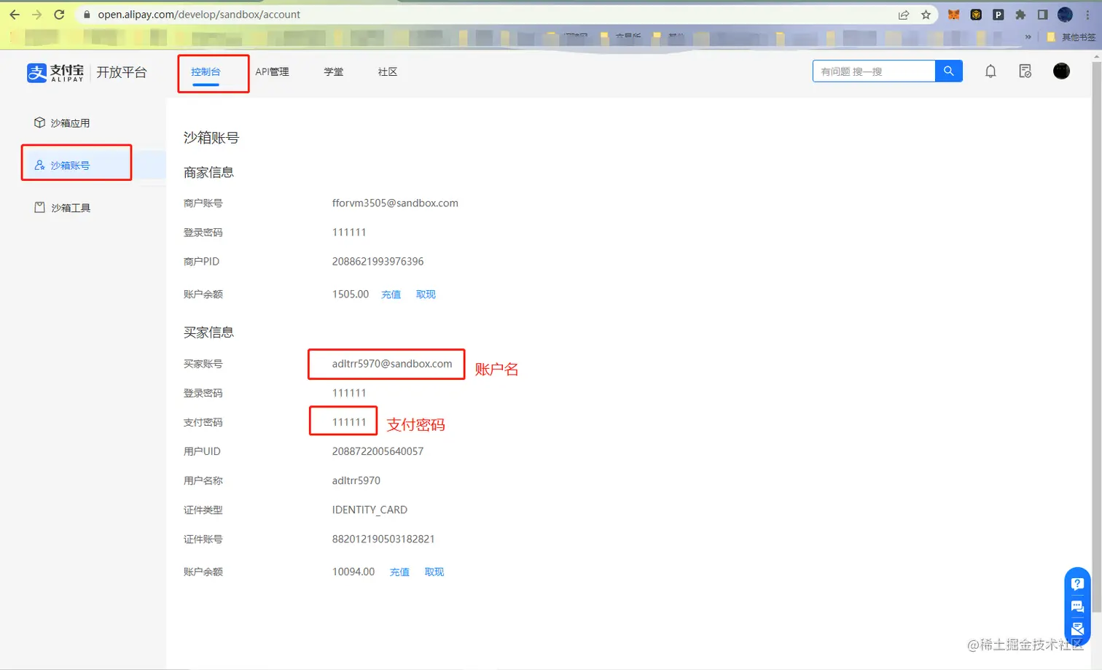Go back with browser back arrow
Image resolution: width=1102 pixels, height=670 pixels.
[x=15, y=15]
